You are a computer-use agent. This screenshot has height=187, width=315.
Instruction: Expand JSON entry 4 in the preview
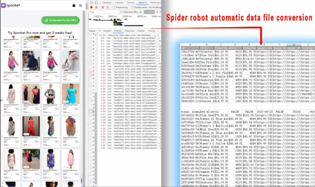(101, 50)
